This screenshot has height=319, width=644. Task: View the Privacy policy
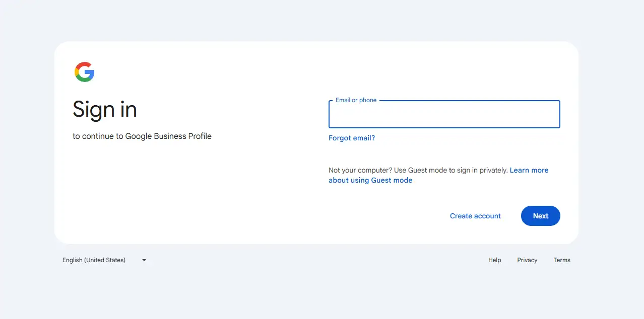[527, 260]
